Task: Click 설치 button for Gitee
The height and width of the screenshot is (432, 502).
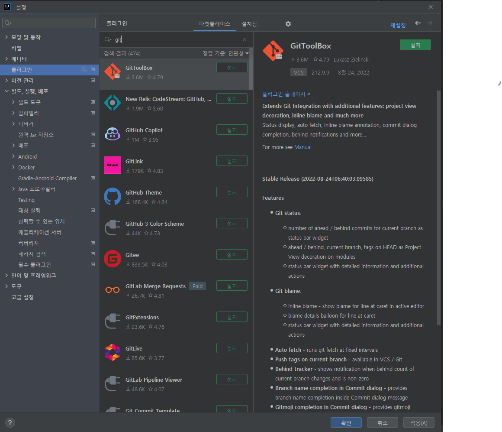Action: click(x=232, y=254)
